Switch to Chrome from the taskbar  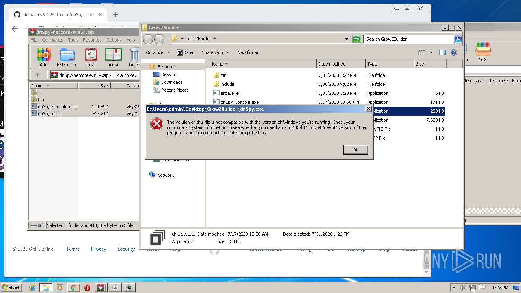74,288
